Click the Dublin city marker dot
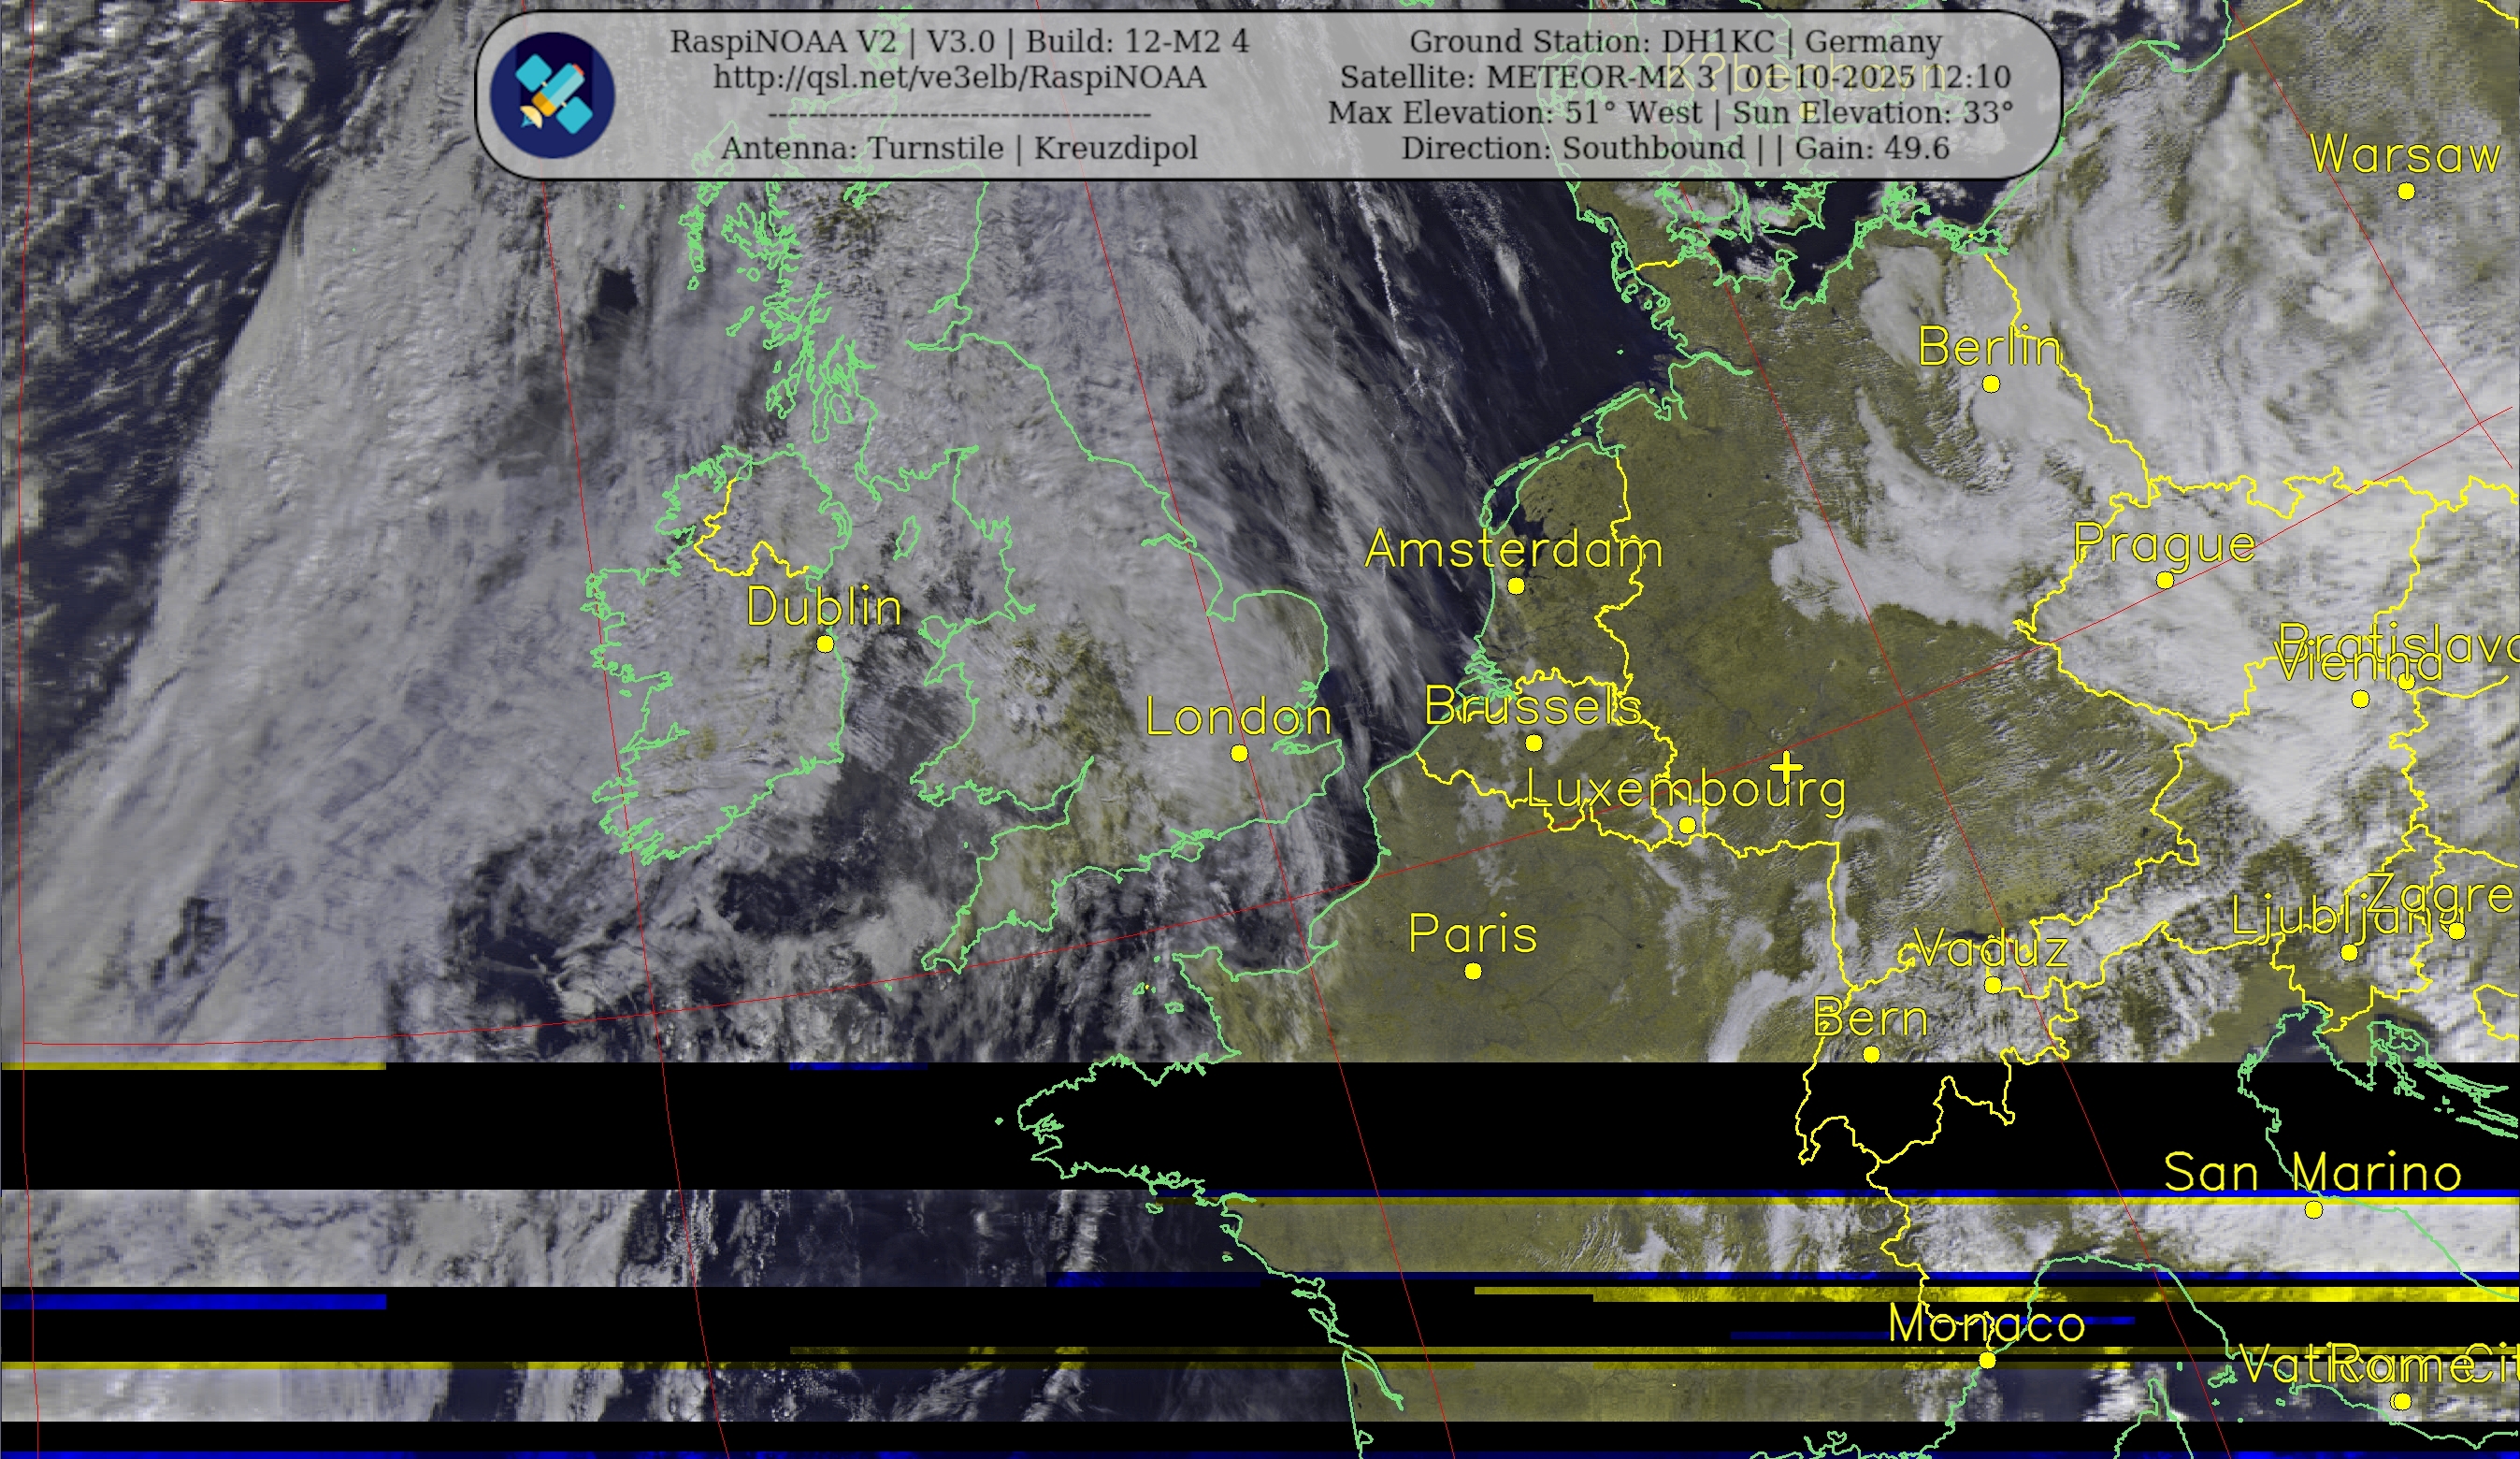The height and width of the screenshot is (1459, 2520). click(825, 644)
